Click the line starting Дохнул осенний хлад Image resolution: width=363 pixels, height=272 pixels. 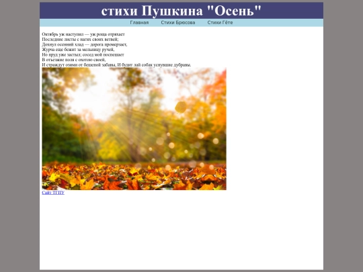(85, 44)
